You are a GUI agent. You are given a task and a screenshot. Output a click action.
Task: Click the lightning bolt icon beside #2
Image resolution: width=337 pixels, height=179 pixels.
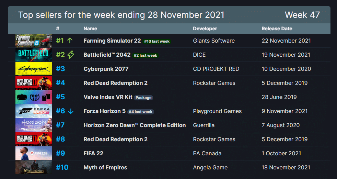[71, 55]
